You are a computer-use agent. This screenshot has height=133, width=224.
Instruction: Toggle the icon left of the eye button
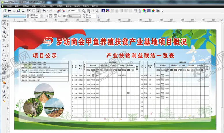(x=34, y=11)
